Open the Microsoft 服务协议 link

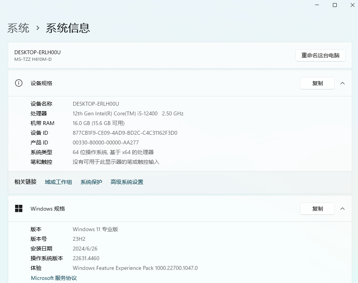tap(54, 278)
